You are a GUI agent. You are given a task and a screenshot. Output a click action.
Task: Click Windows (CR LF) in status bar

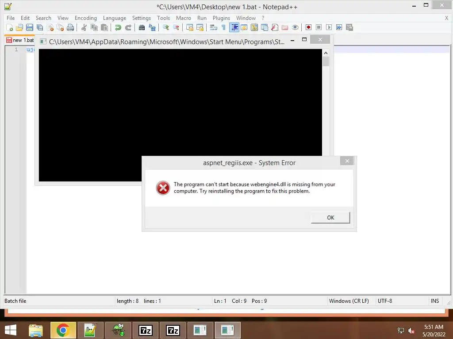click(x=349, y=301)
